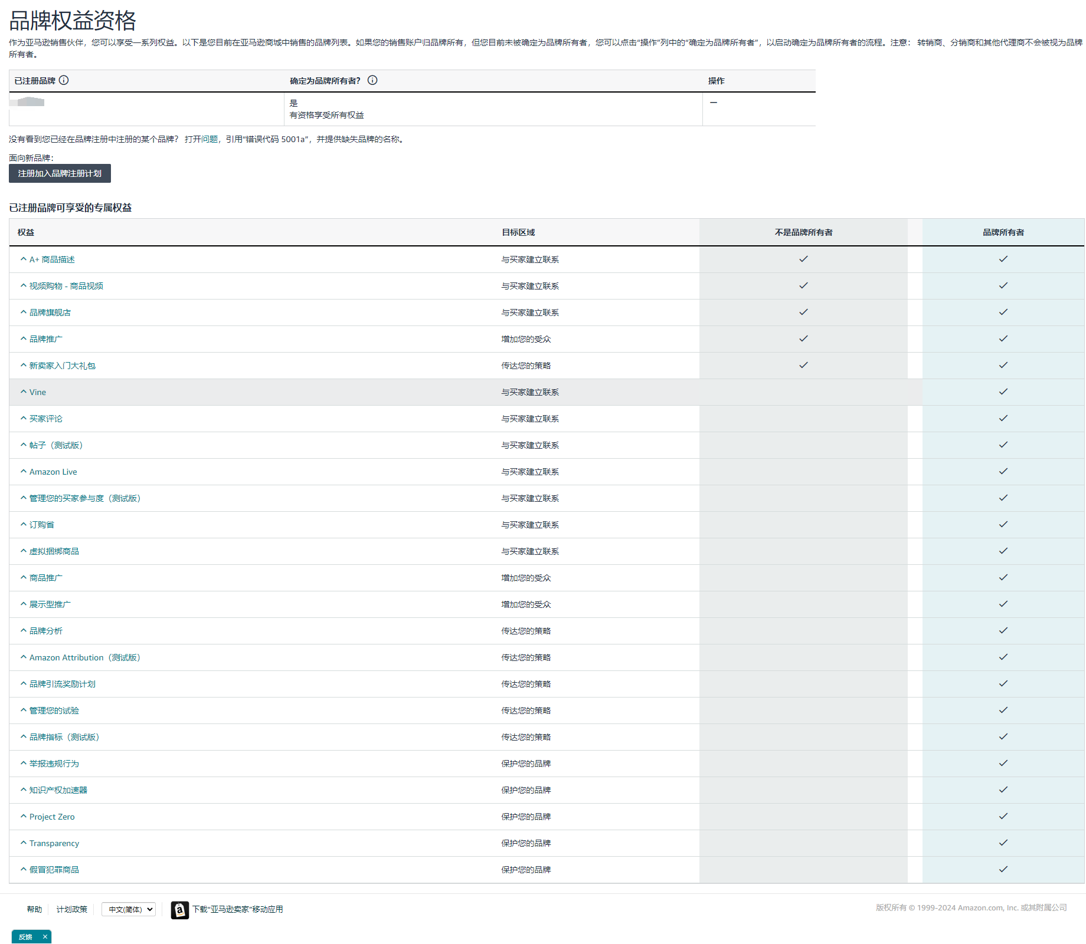Open the 中文(简体) language dropdown

[x=129, y=909]
